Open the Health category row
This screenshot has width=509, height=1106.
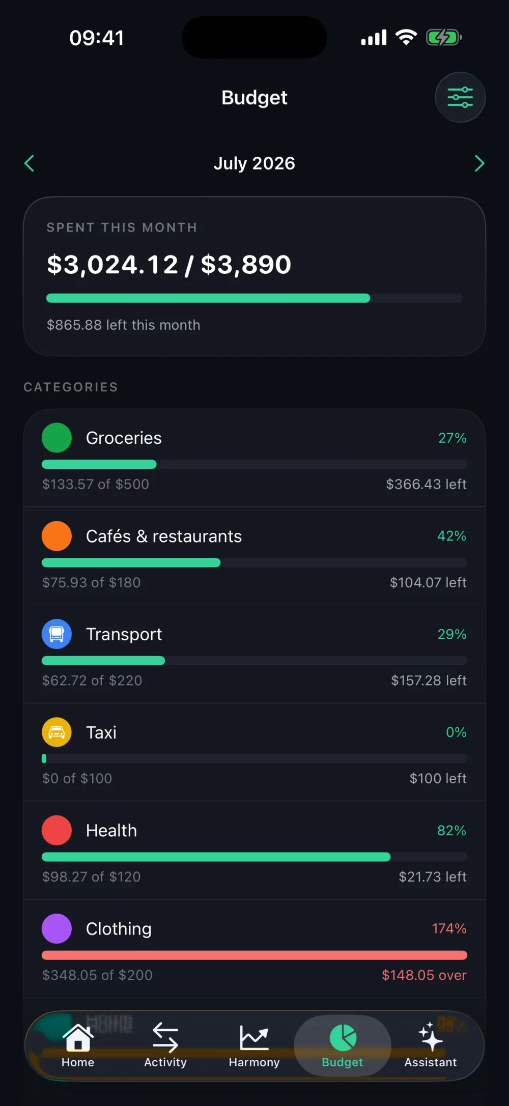(254, 850)
